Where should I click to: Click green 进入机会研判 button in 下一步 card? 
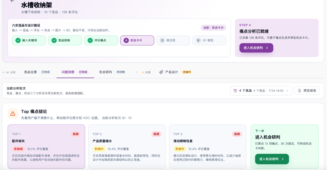point(272,159)
